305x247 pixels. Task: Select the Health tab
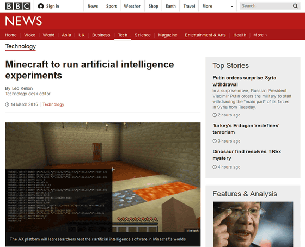[240, 35]
